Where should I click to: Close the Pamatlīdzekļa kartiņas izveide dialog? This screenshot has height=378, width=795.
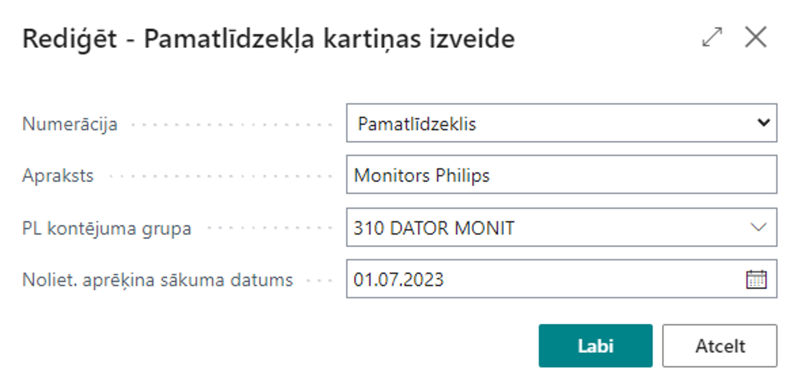755,37
